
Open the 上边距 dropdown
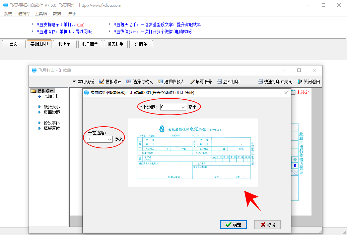[x=183, y=107]
